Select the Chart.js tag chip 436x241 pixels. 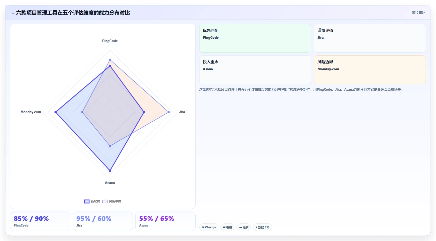click(x=209, y=227)
